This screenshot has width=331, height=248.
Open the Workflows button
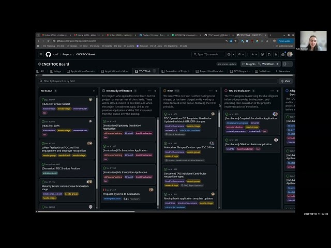click(x=268, y=64)
